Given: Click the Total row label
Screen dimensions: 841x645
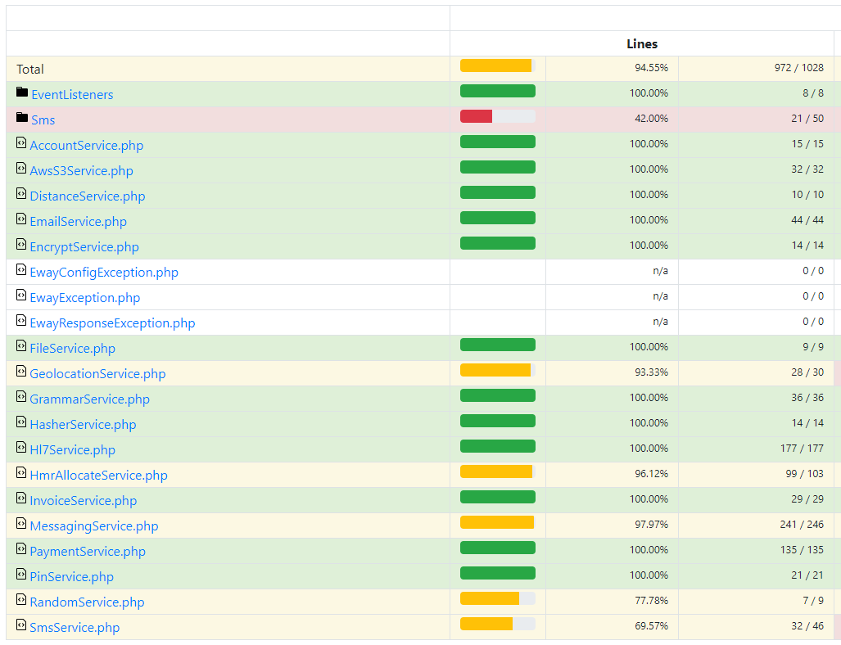Looking at the screenshot, I should [30, 69].
